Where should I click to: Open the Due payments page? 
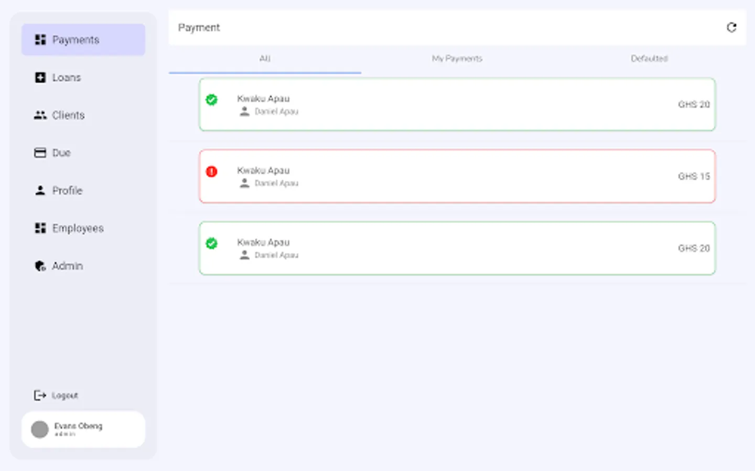[61, 153]
